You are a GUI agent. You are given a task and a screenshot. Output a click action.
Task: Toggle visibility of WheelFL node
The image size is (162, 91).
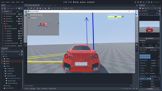[x=21, y=31]
